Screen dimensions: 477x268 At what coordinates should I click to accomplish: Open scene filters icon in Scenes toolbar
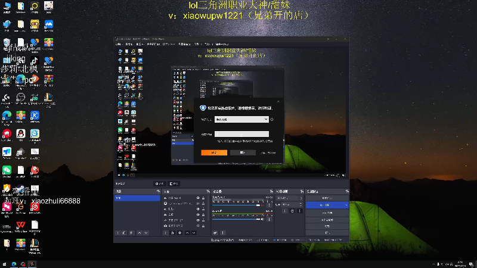(131, 233)
